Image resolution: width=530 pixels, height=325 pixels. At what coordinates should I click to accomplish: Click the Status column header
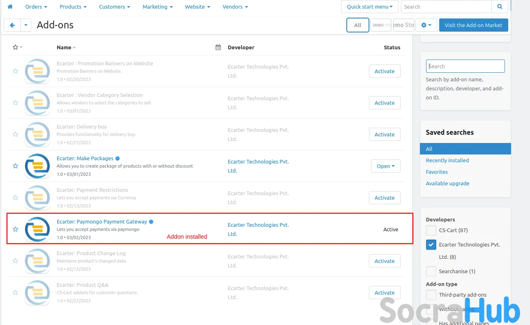[x=392, y=47]
